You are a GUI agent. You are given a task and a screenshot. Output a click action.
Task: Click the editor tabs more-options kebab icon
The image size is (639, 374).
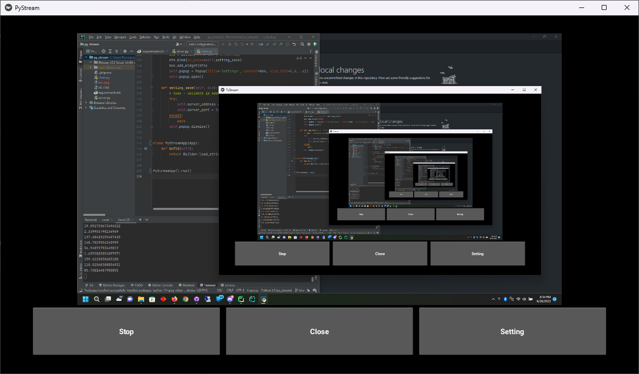coord(311,51)
